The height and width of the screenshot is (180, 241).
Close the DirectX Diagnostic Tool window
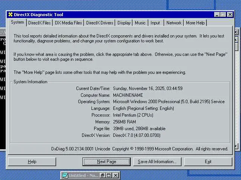(x=230, y=15)
